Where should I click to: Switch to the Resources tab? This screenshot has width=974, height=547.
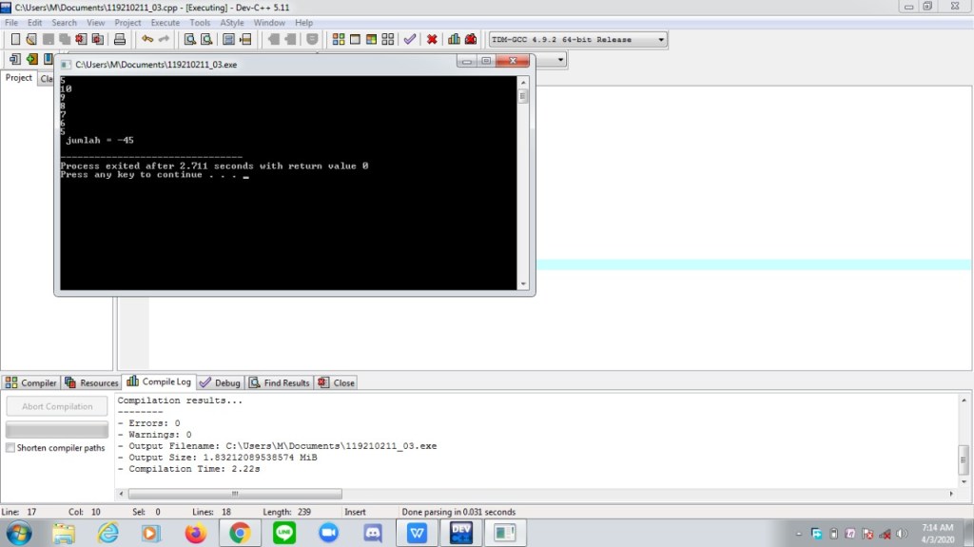[91, 382]
